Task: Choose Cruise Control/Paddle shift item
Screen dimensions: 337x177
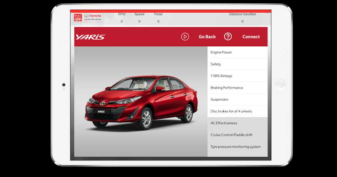Action: click(238, 135)
